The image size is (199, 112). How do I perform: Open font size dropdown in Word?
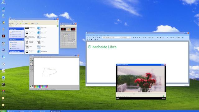click(x=116, y=38)
